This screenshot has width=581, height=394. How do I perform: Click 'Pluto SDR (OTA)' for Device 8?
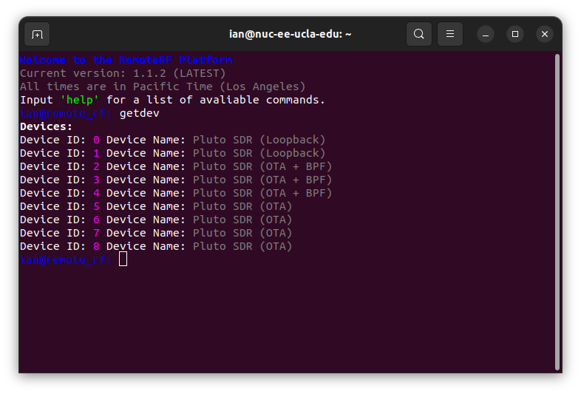[x=242, y=246]
